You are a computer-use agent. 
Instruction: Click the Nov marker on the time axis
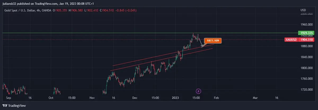click(x=92, y=98)
